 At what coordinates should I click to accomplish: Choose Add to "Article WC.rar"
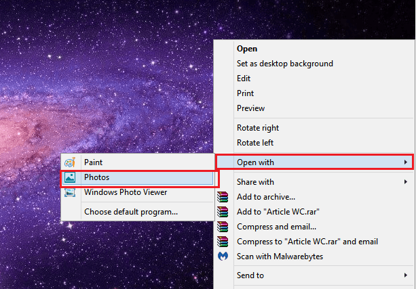(314, 212)
